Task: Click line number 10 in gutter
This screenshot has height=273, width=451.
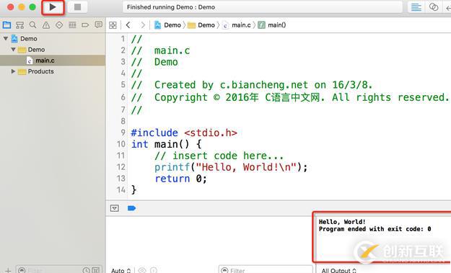Action: pos(121,144)
